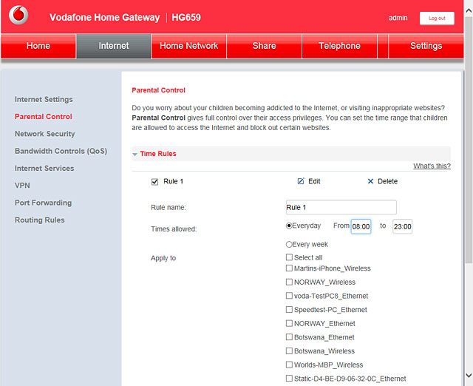
Task: Open Internet Services in the sidebar
Action: tap(44, 168)
